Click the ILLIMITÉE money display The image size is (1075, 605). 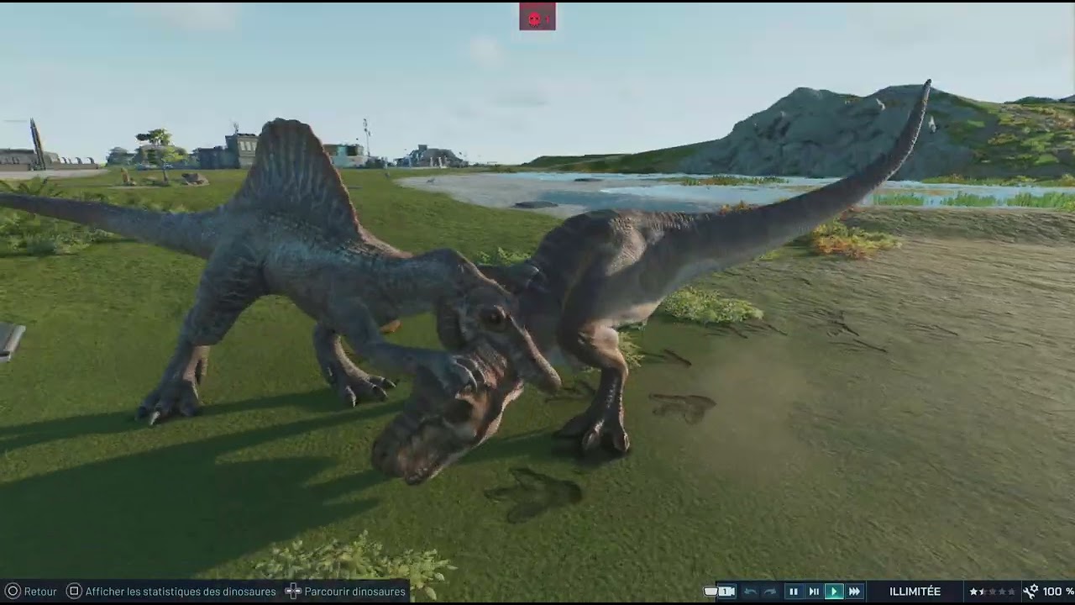pos(915,592)
